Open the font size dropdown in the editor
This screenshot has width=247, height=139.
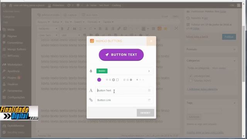(x=70, y=35)
